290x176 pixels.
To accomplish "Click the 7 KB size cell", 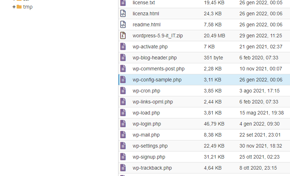I will (209, 47).
